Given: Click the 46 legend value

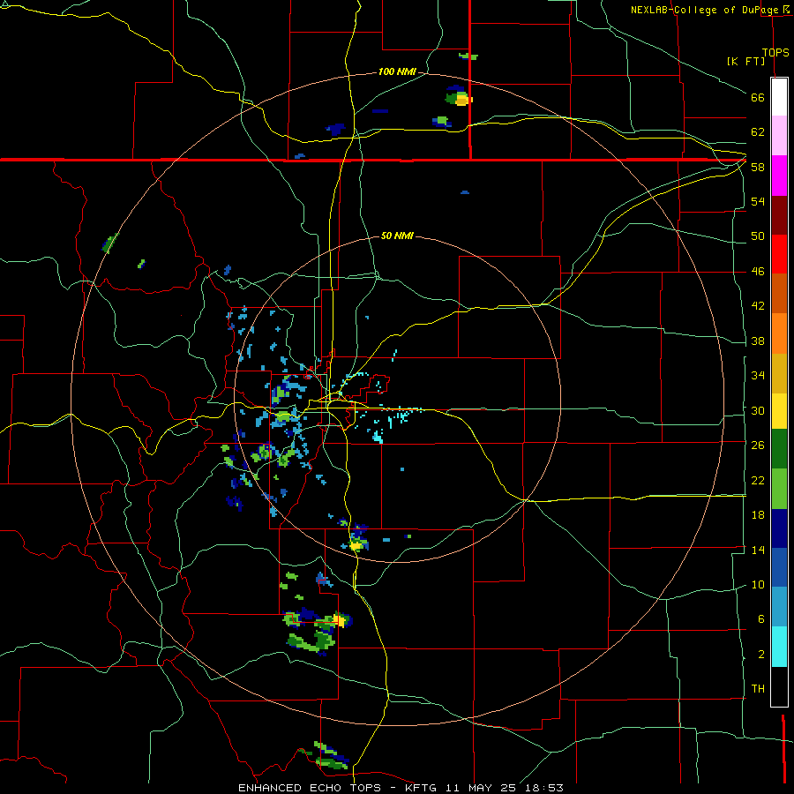Looking at the screenshot, I should (758, 272).
